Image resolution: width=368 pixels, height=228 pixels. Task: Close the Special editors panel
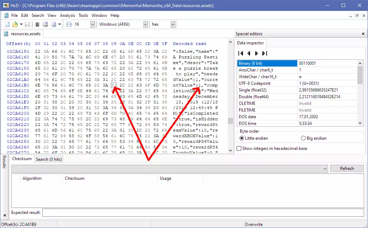click(x=363, y=34)
